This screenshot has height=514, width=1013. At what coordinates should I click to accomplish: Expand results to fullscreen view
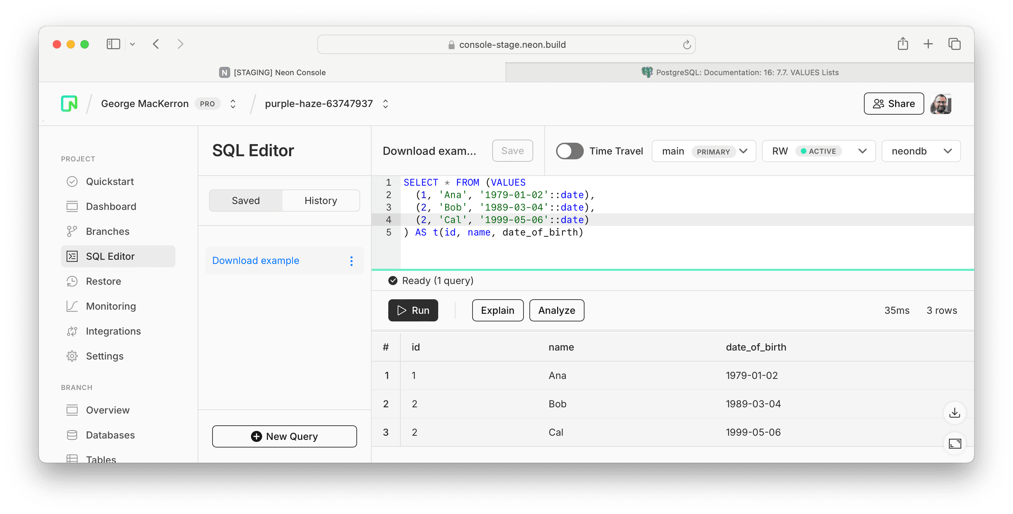(x=954, y=444)
